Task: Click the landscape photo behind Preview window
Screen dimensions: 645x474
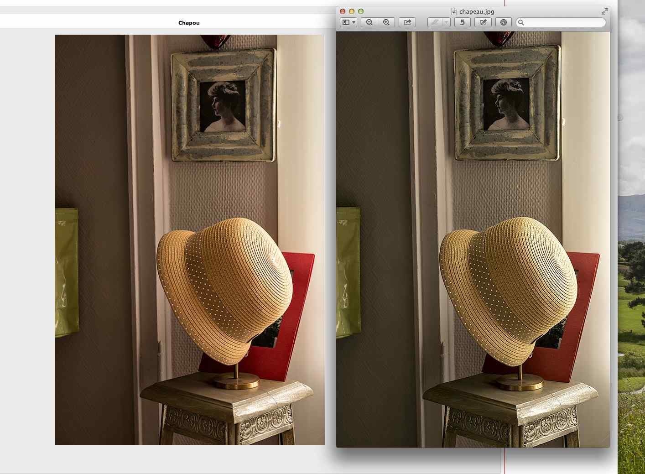Action: pos(631,237)
